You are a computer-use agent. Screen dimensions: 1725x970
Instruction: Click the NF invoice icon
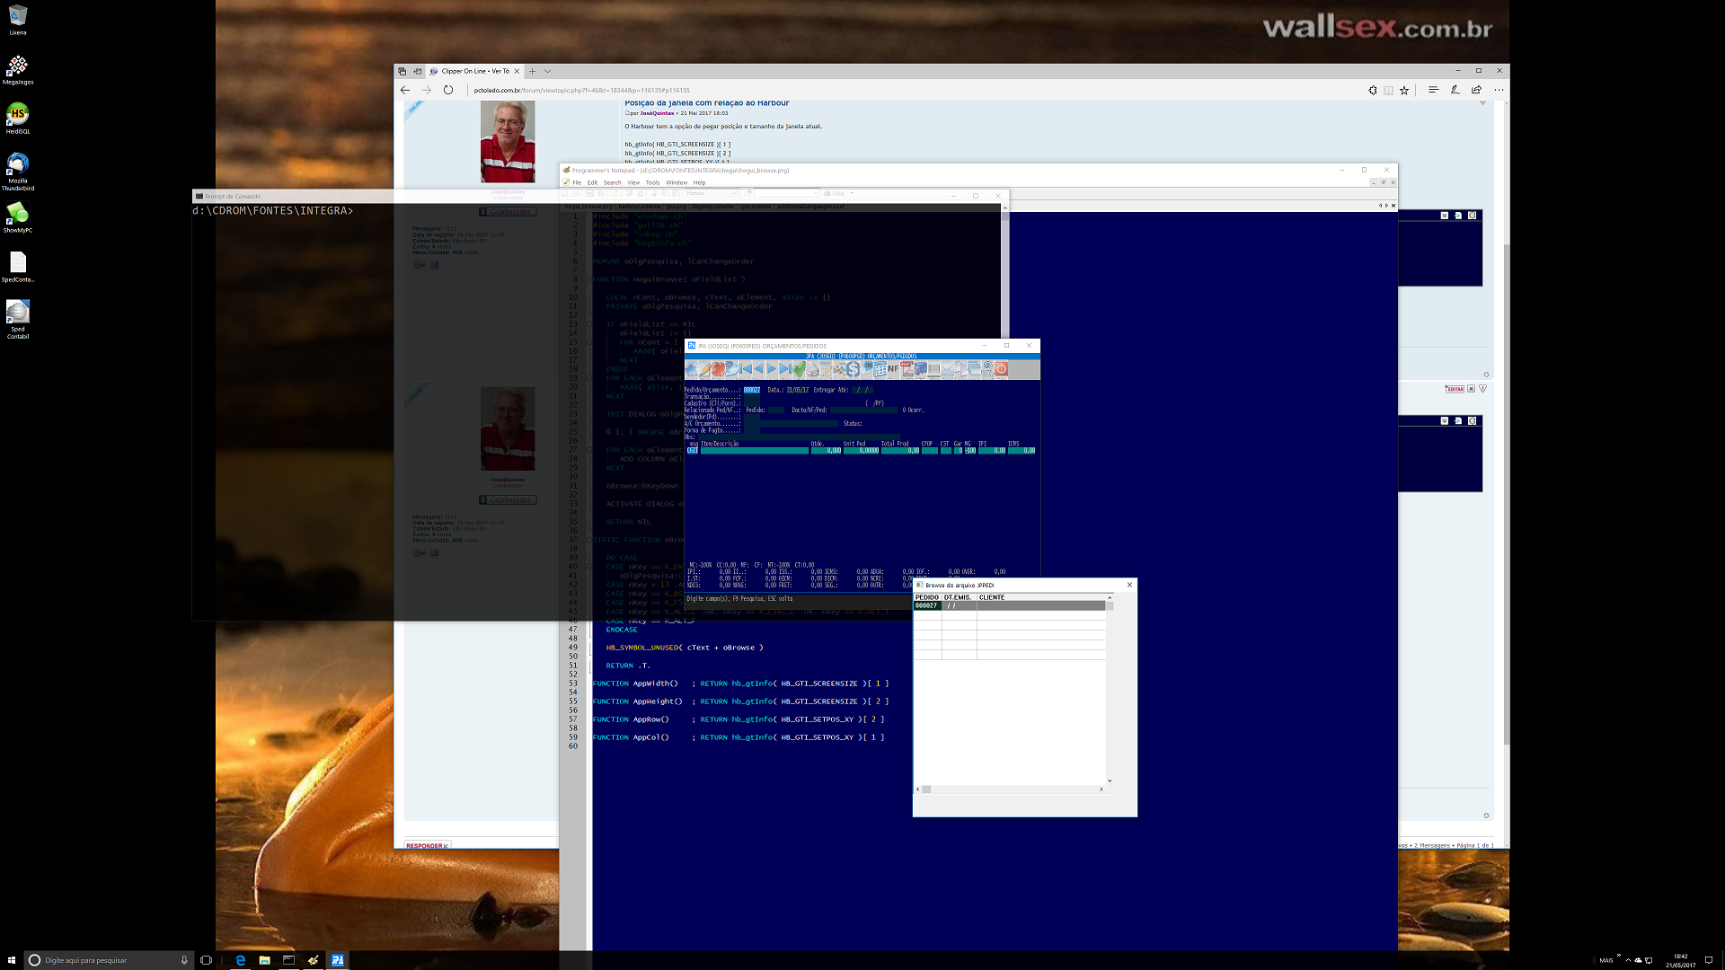click(x=893, y=368)
